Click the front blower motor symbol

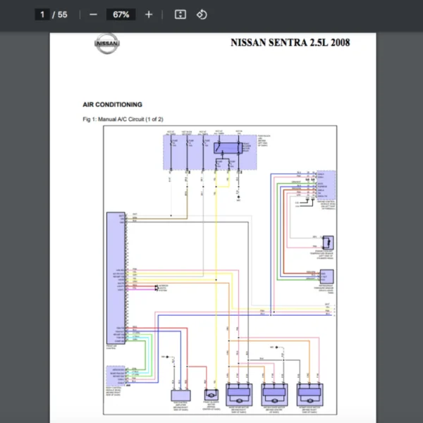tap(211, 396)
